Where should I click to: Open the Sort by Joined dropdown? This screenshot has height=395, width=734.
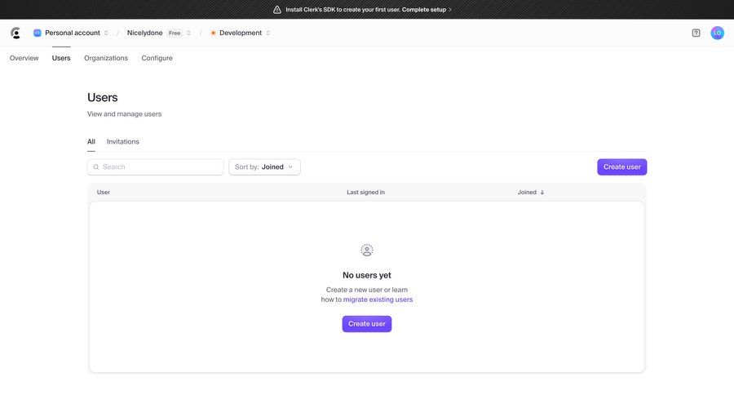(x=264, y=167)
